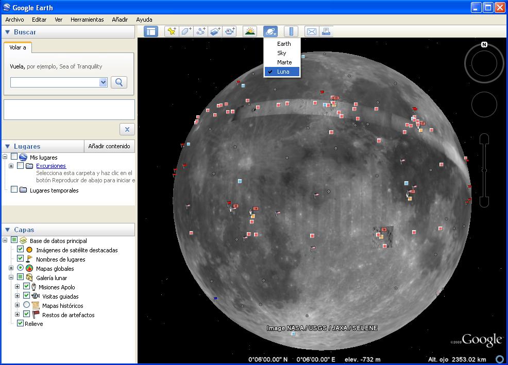Image resolution: width=508 pixels, height=365 pixels.
Task: Click the search magnifier button
Action: click(119, 82)
